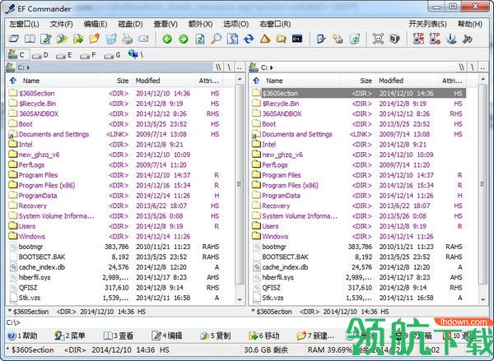Click the new folder toolbar icon
The width and height of the screenshot is (494, 361).
pyautogui.click(x=94, y=39)
